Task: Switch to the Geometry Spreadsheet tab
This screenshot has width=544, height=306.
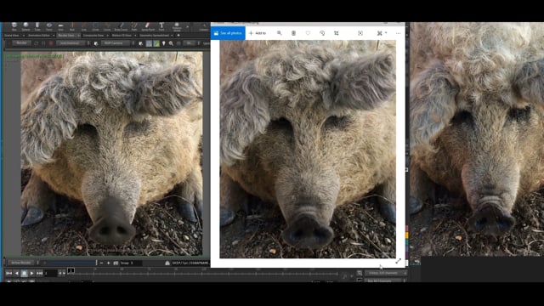Action: click(155, 36)
